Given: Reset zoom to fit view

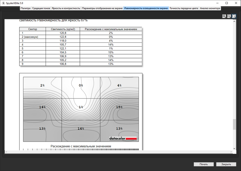Looking at the screenshot, I should (x=234, y=16).
